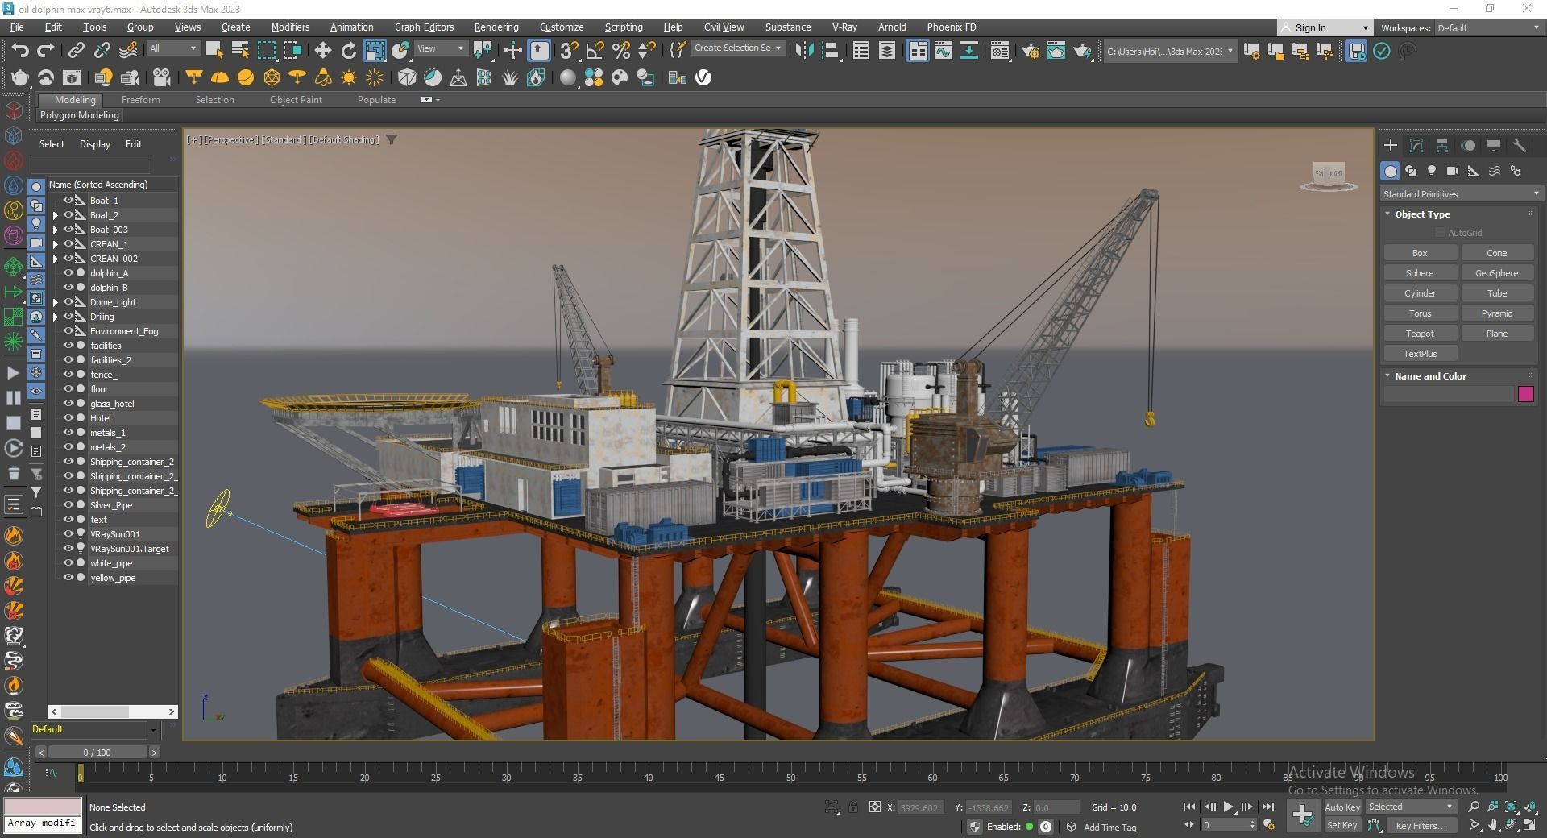Click the viewport filter funnel icon
The height and width of the screenshot is (838, 1547).
(x=392, y=140)
